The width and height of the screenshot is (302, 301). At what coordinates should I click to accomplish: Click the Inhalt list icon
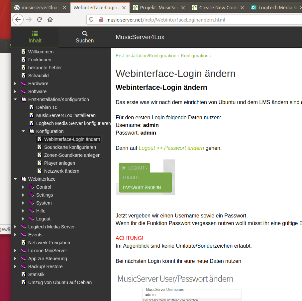point(35,33)
